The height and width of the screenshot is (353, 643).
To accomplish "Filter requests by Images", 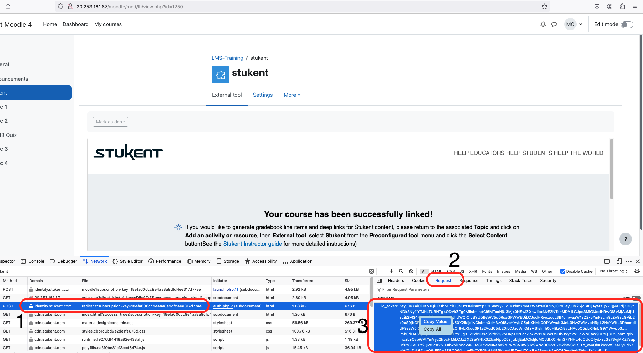I will [503, 271].
